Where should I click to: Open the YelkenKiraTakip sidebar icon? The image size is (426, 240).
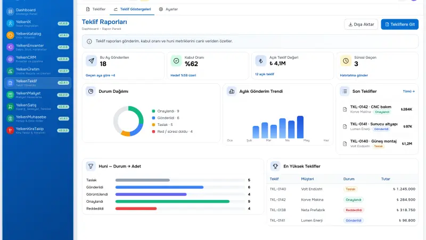(x=10, y=130)
